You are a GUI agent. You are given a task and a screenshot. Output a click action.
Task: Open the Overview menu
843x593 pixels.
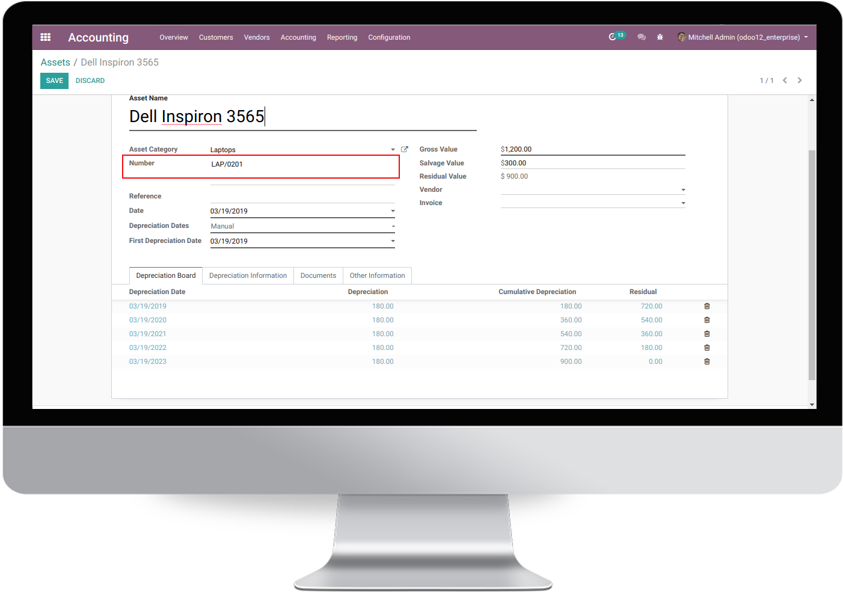[174, 37]
